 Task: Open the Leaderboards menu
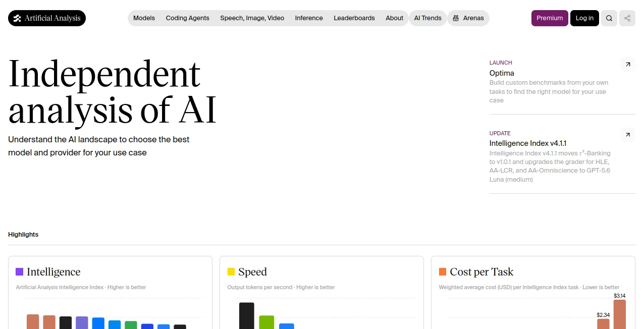point(354,18)
